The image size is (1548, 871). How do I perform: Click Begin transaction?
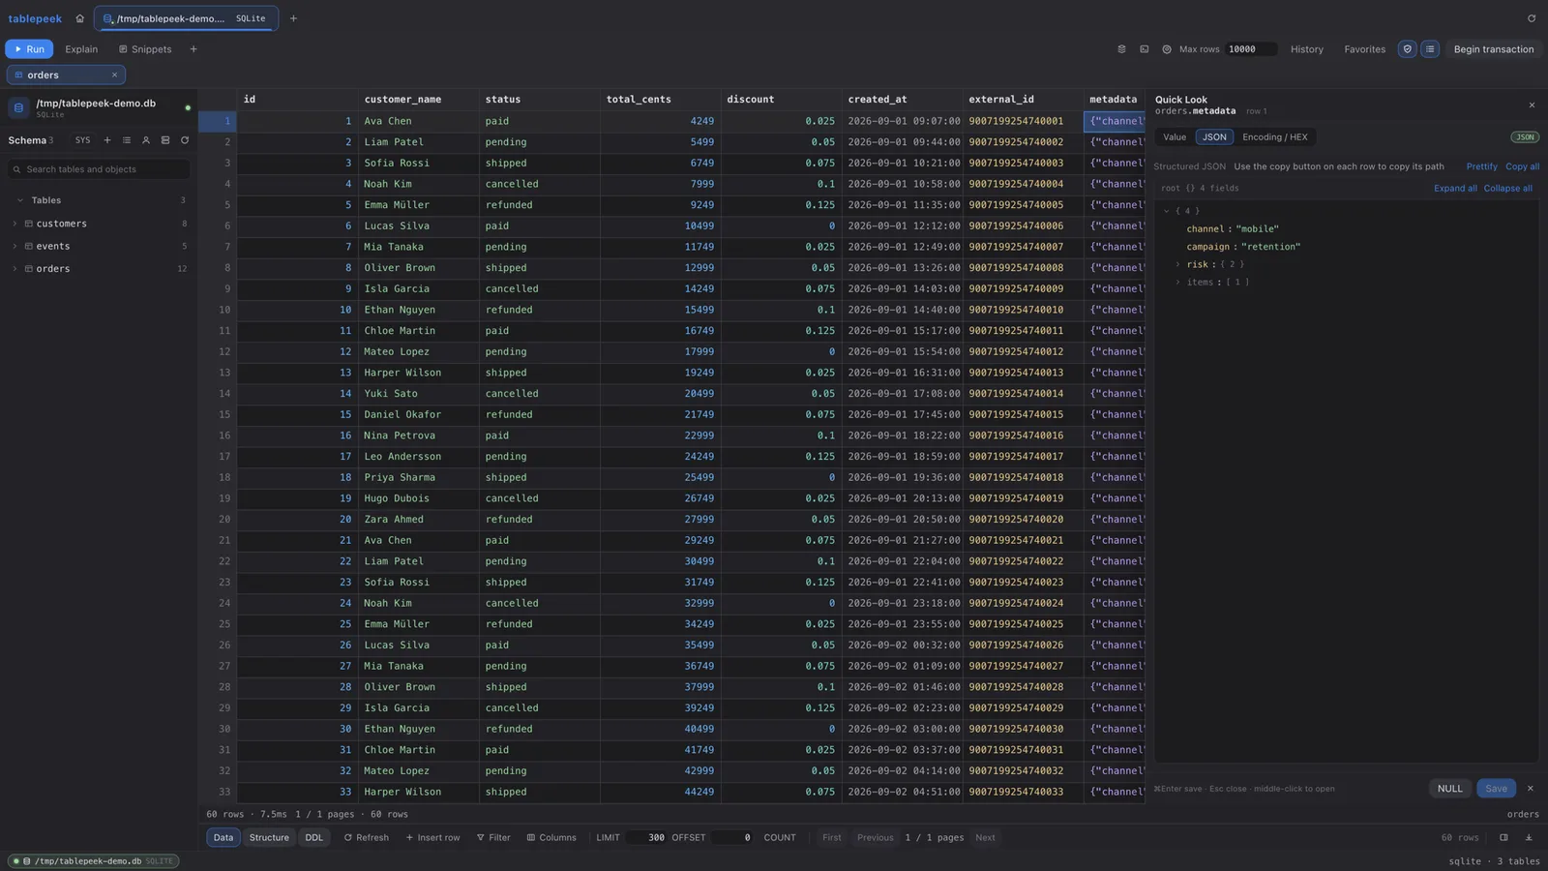point(1493,49)
